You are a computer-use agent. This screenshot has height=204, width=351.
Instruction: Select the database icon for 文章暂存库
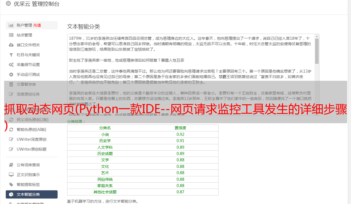coord(11,84)
